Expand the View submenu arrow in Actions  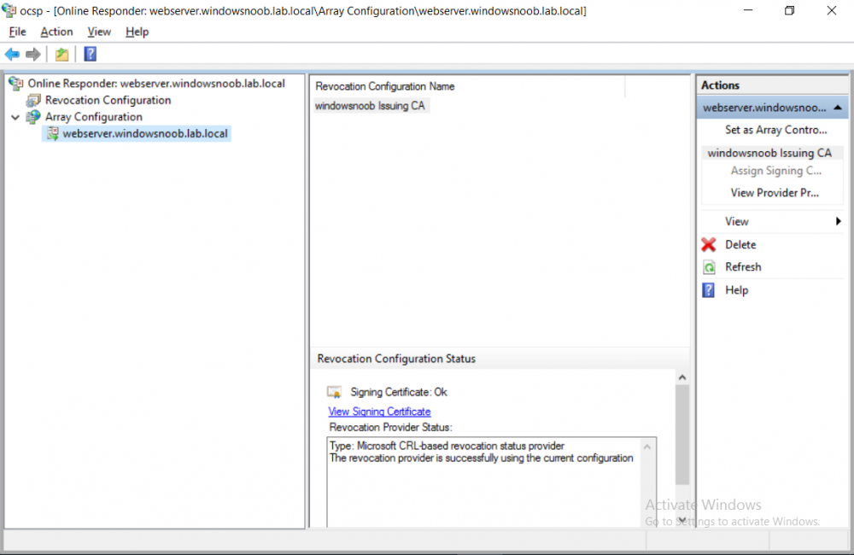839,221
